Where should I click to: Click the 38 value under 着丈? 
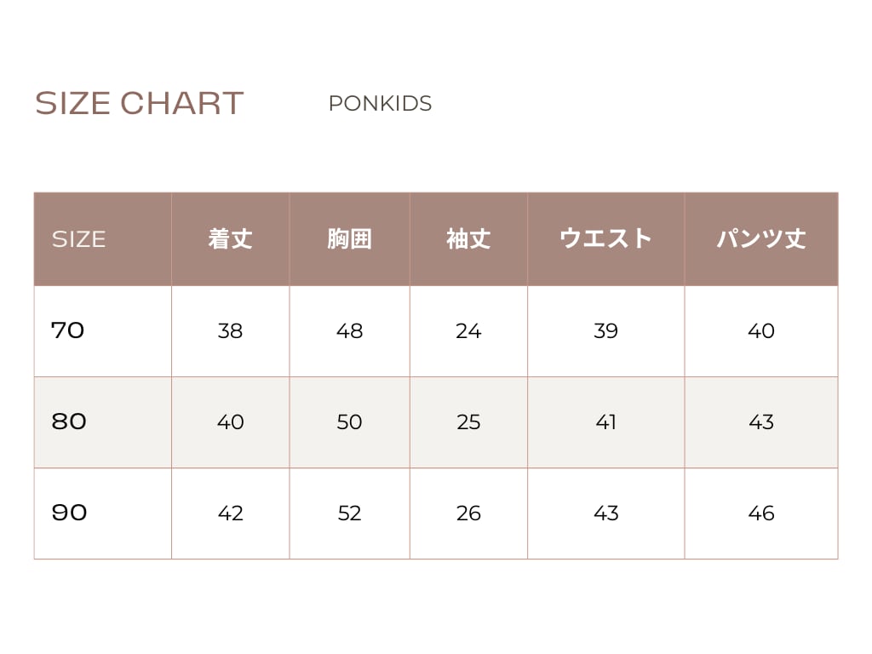[230, 331]
